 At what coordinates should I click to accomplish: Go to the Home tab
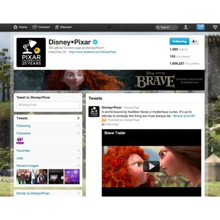[20, 27]
